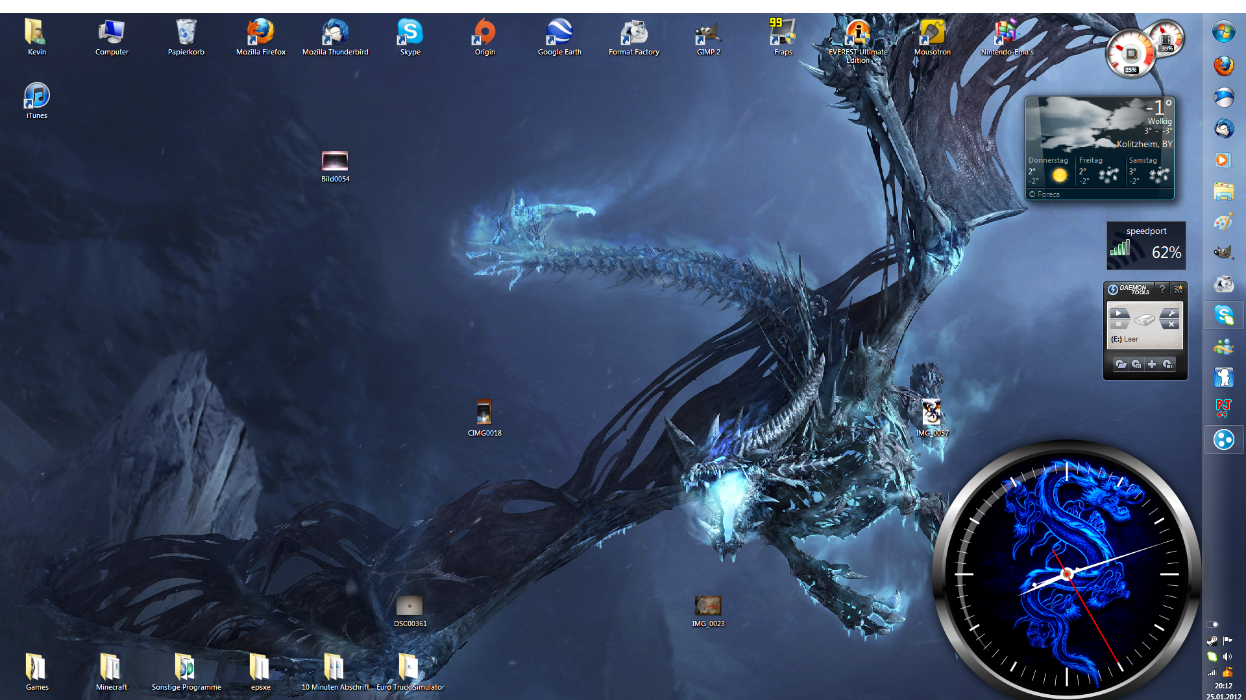This screenshot has width=1246, height=700.
Task: Open Paint from the taskbar
Action: 1224,222
